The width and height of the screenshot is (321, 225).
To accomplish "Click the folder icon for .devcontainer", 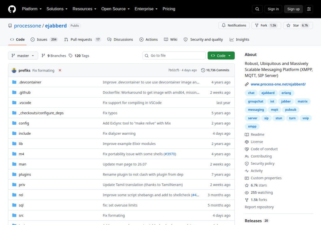I will (x=14, y=82).
